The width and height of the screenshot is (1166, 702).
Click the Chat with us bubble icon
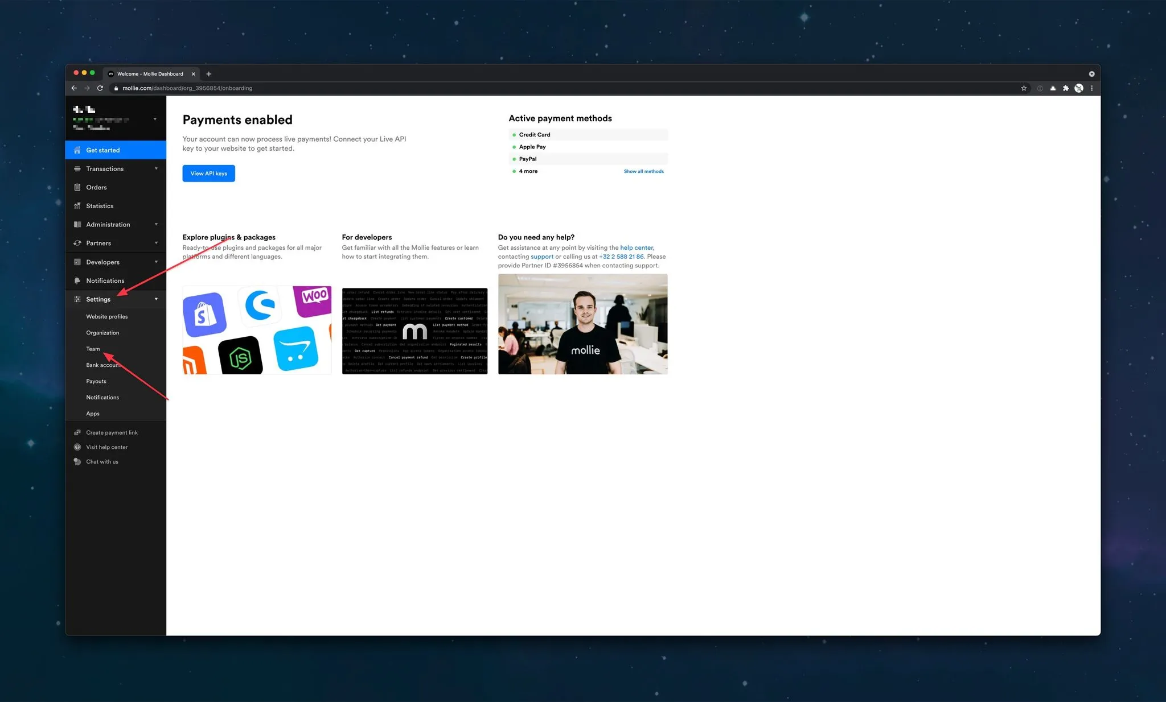[77, 461]
